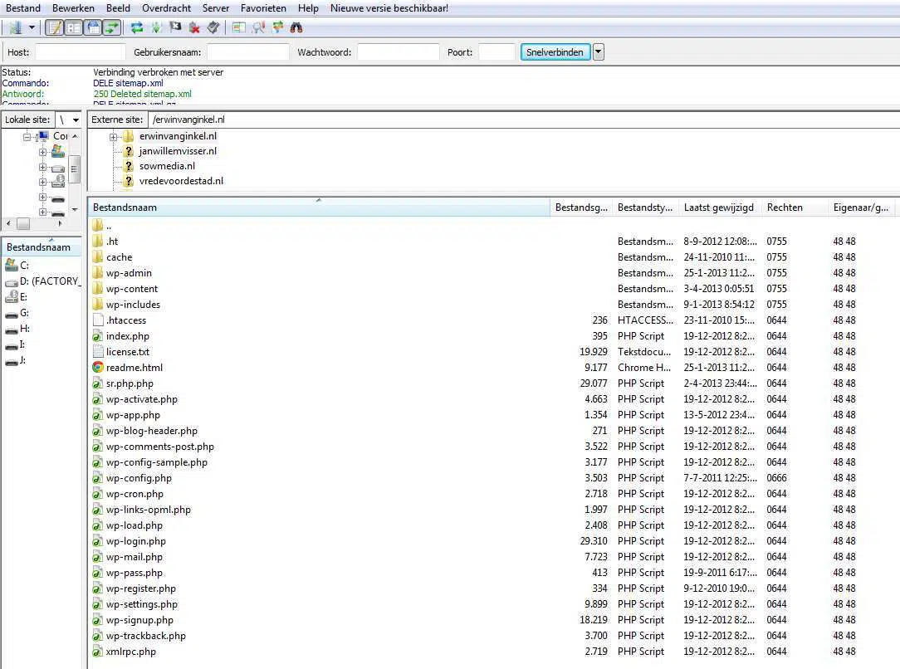Open the Site Manager dropdown arrow

point(32,27)
